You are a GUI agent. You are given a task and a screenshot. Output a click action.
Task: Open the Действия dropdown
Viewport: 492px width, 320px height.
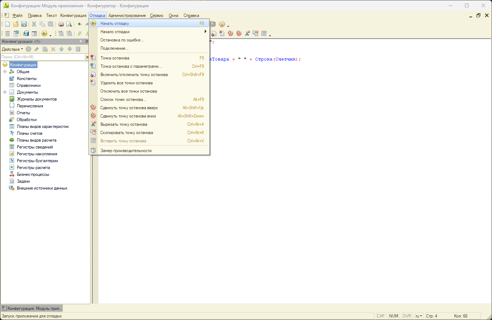[12, 49]
